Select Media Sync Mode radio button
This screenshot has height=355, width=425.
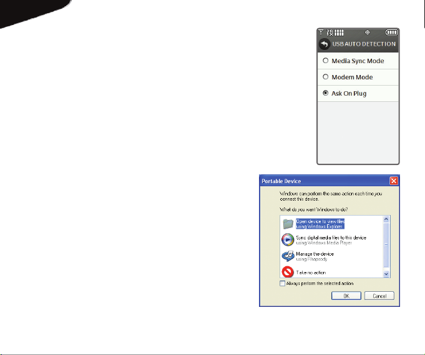326,61
